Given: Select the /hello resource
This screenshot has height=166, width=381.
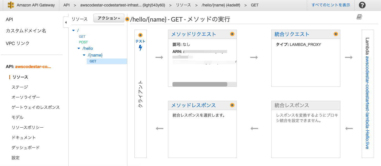Looking at the screenshot, I should [x=88, y=48].
